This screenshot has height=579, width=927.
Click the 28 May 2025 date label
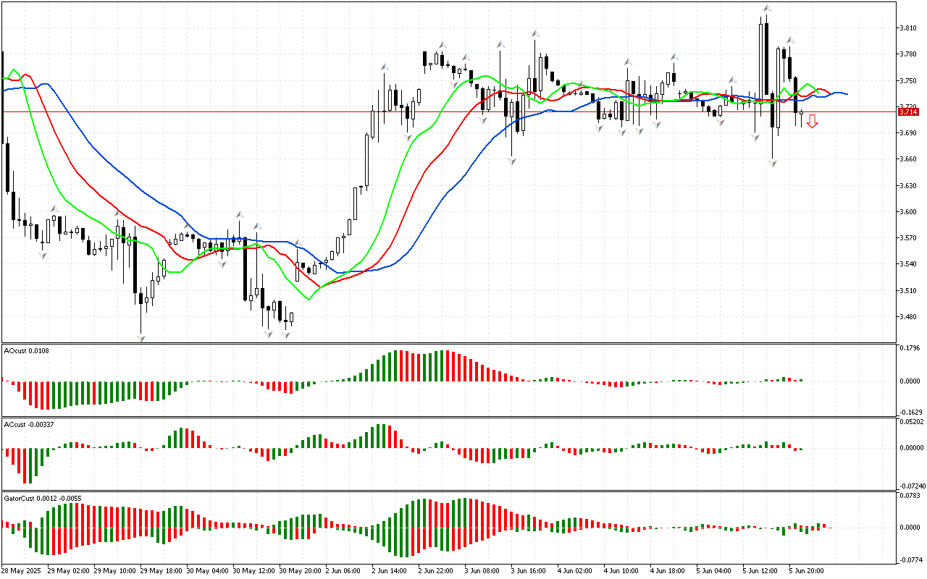point(22,570)
